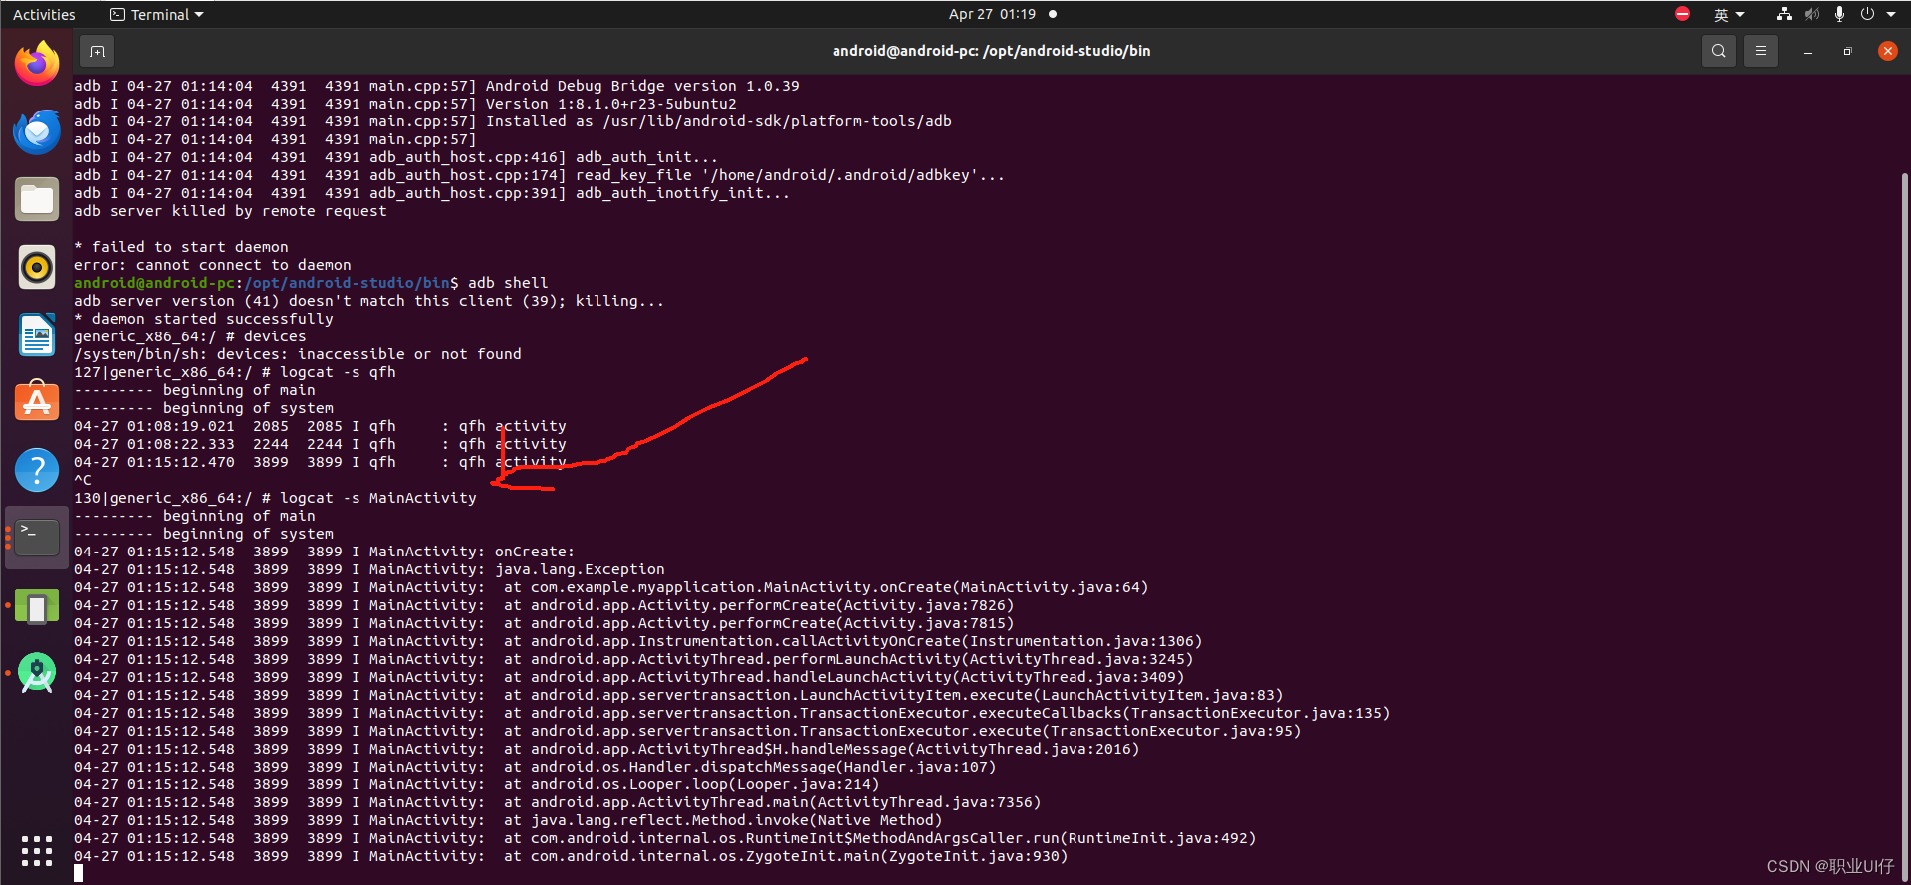Click the terminal cursor on last line

click(x=79, y=874)
